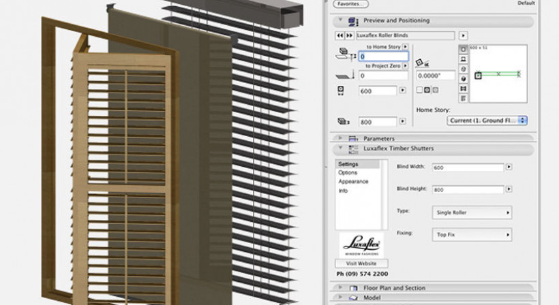Expand the Model panel
Image resolution: width=559 pixels, height=305 pixels.
coord(340,297)
